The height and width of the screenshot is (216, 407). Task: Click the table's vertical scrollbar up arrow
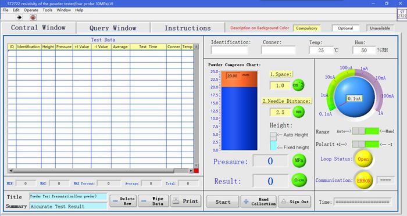pyautogui.click(x=197, y=46)
